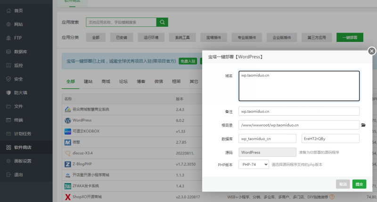Select the green 一键部署 category
377x202 pixels.
[350, 38]
